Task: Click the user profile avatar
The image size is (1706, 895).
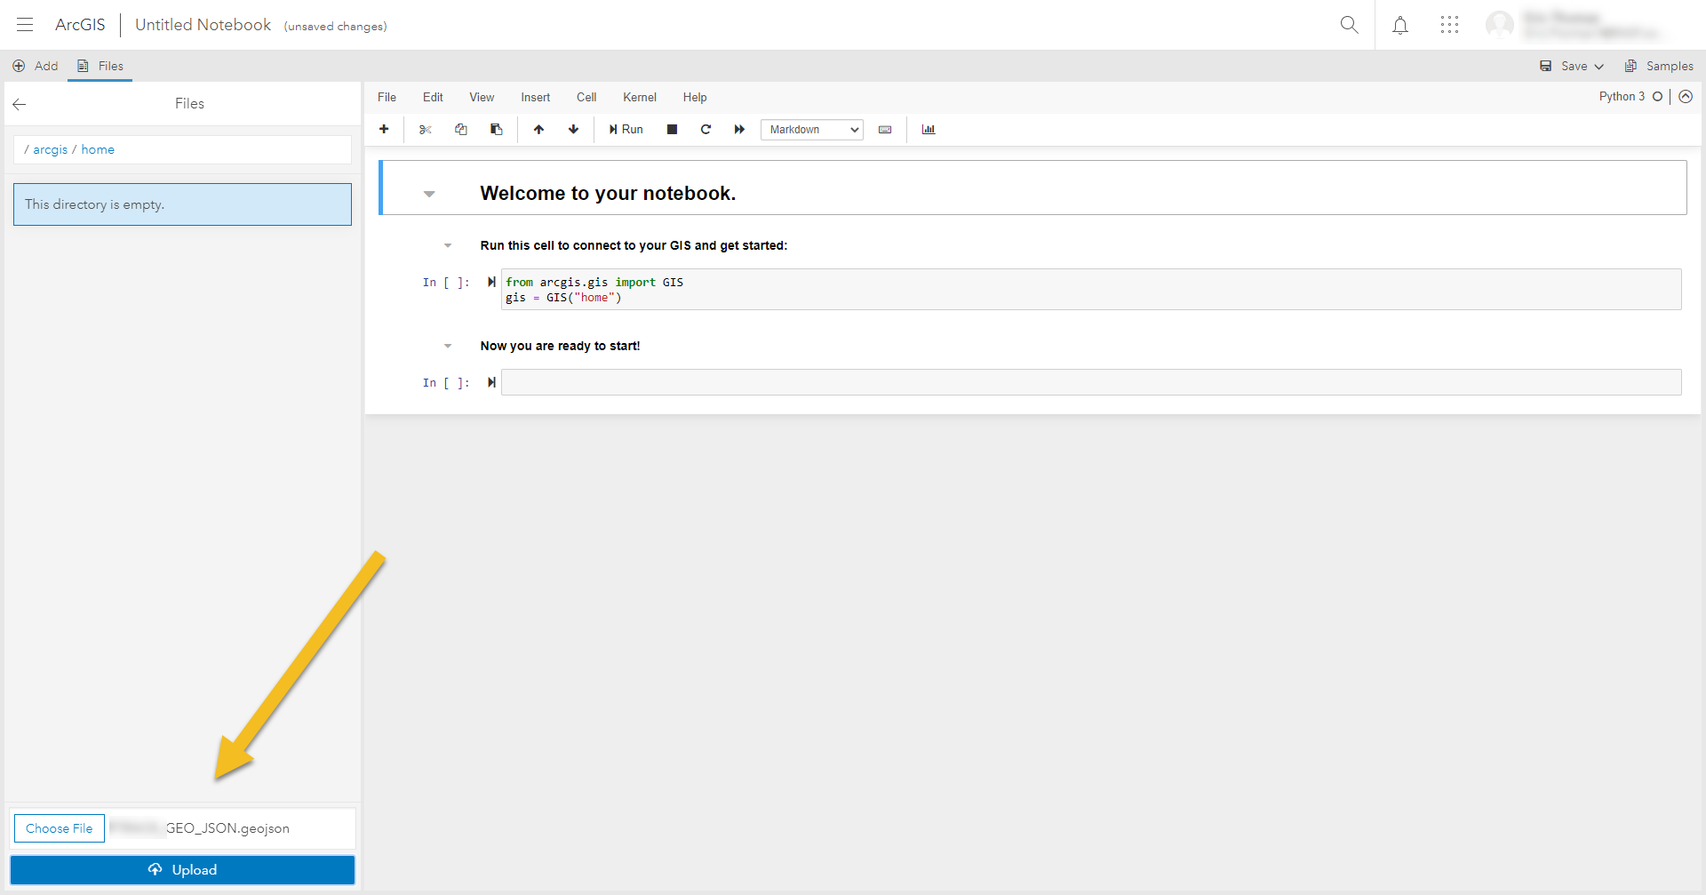Action: (1500, 25)
